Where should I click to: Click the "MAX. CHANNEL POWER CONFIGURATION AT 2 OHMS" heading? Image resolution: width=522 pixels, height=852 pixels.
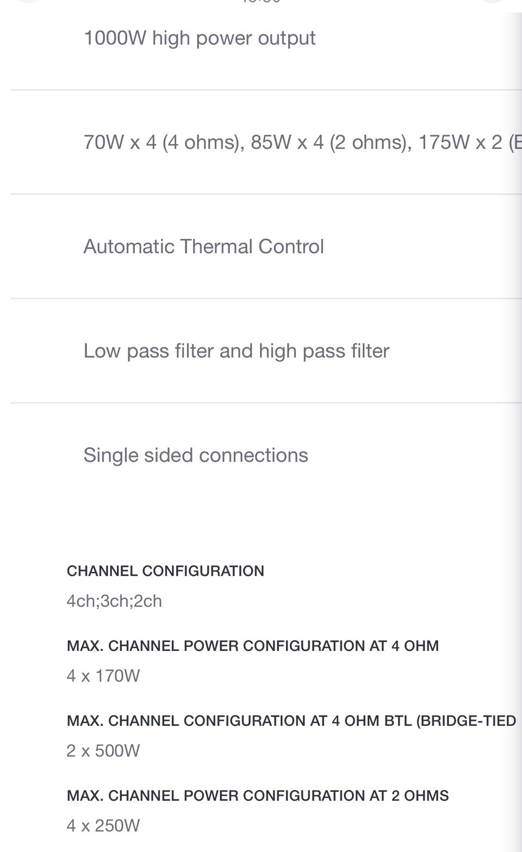coord(258,796)
